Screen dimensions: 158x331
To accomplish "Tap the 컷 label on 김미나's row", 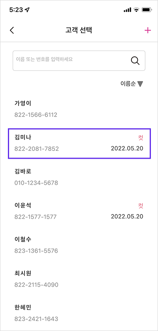I will click(x=141, y=137).
